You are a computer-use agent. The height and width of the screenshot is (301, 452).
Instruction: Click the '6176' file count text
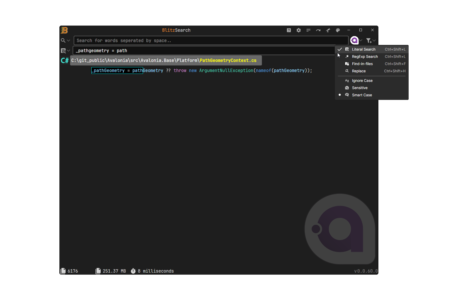73,271
